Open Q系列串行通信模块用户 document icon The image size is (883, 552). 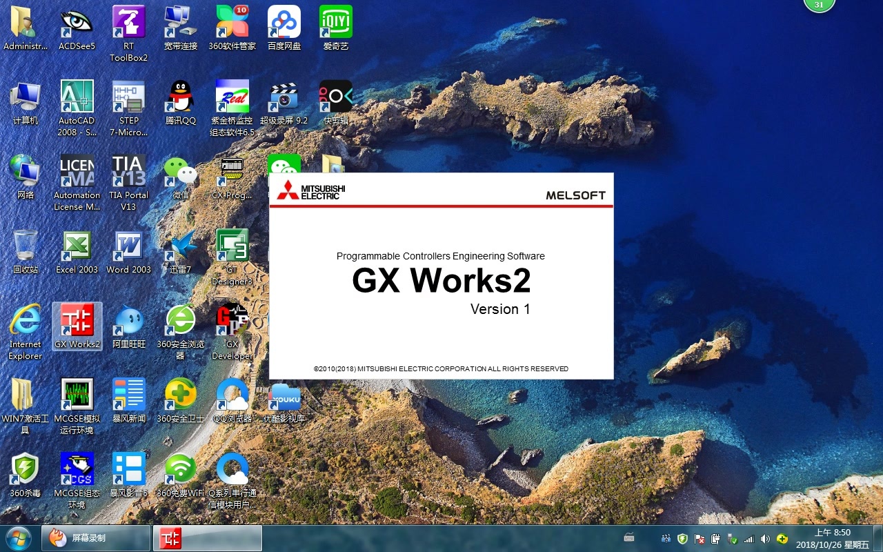[232, 480]
